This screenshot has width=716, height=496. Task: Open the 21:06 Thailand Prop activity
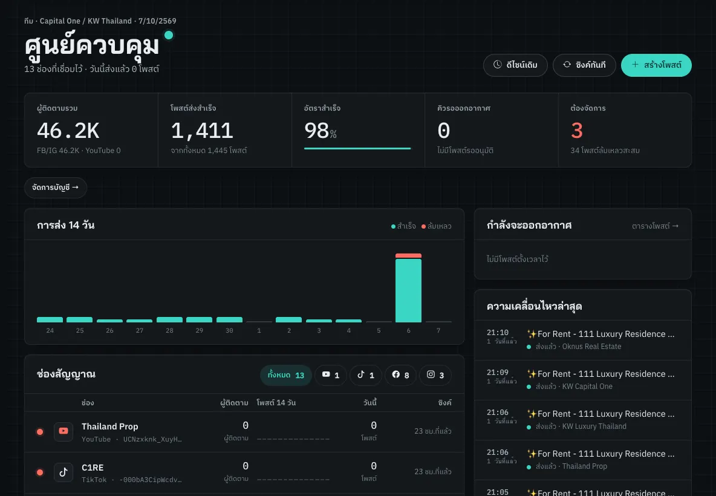(x=583, y=460)
